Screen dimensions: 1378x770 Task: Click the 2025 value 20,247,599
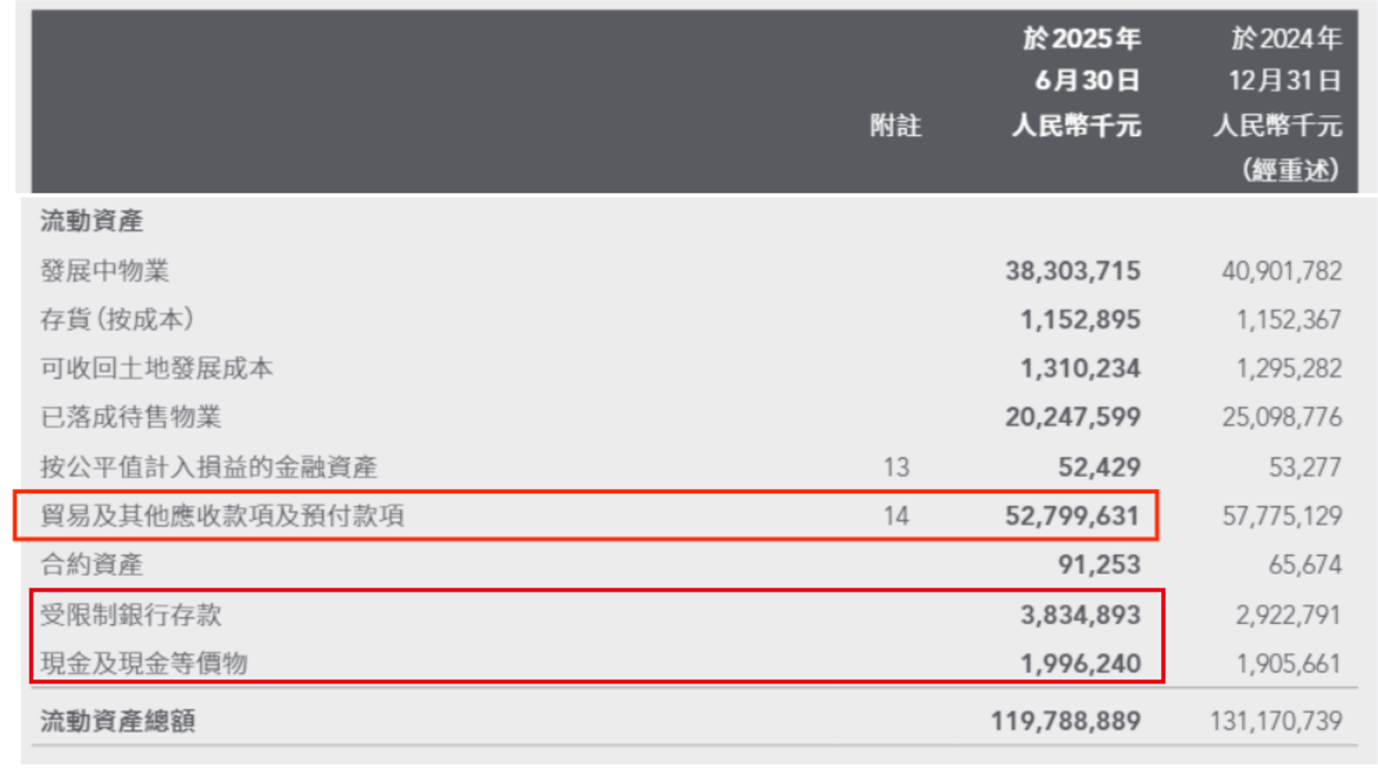point(1072,417)
